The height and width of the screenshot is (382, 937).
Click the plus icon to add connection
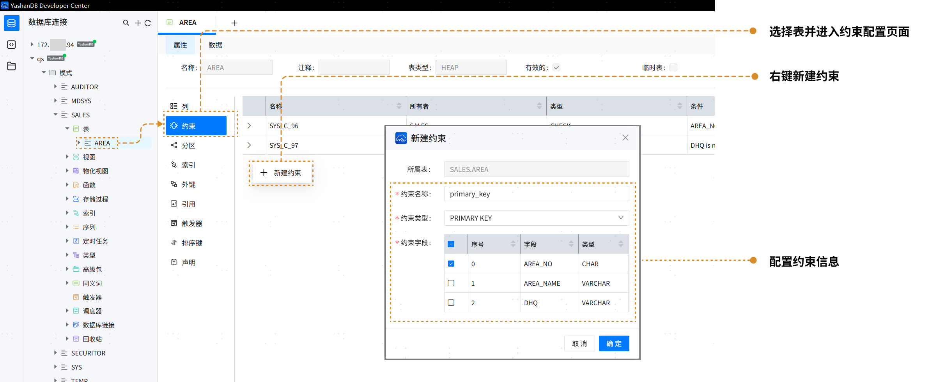[138, 23]
